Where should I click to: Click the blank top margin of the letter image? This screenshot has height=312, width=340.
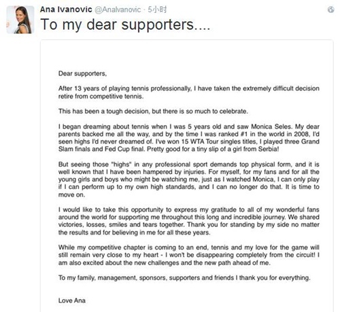pyautogui.click(x=187, y=54)
